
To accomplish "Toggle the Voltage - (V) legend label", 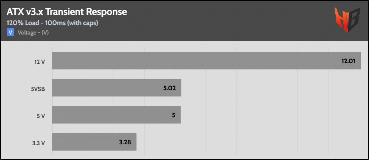I will (x=33, y=33).
